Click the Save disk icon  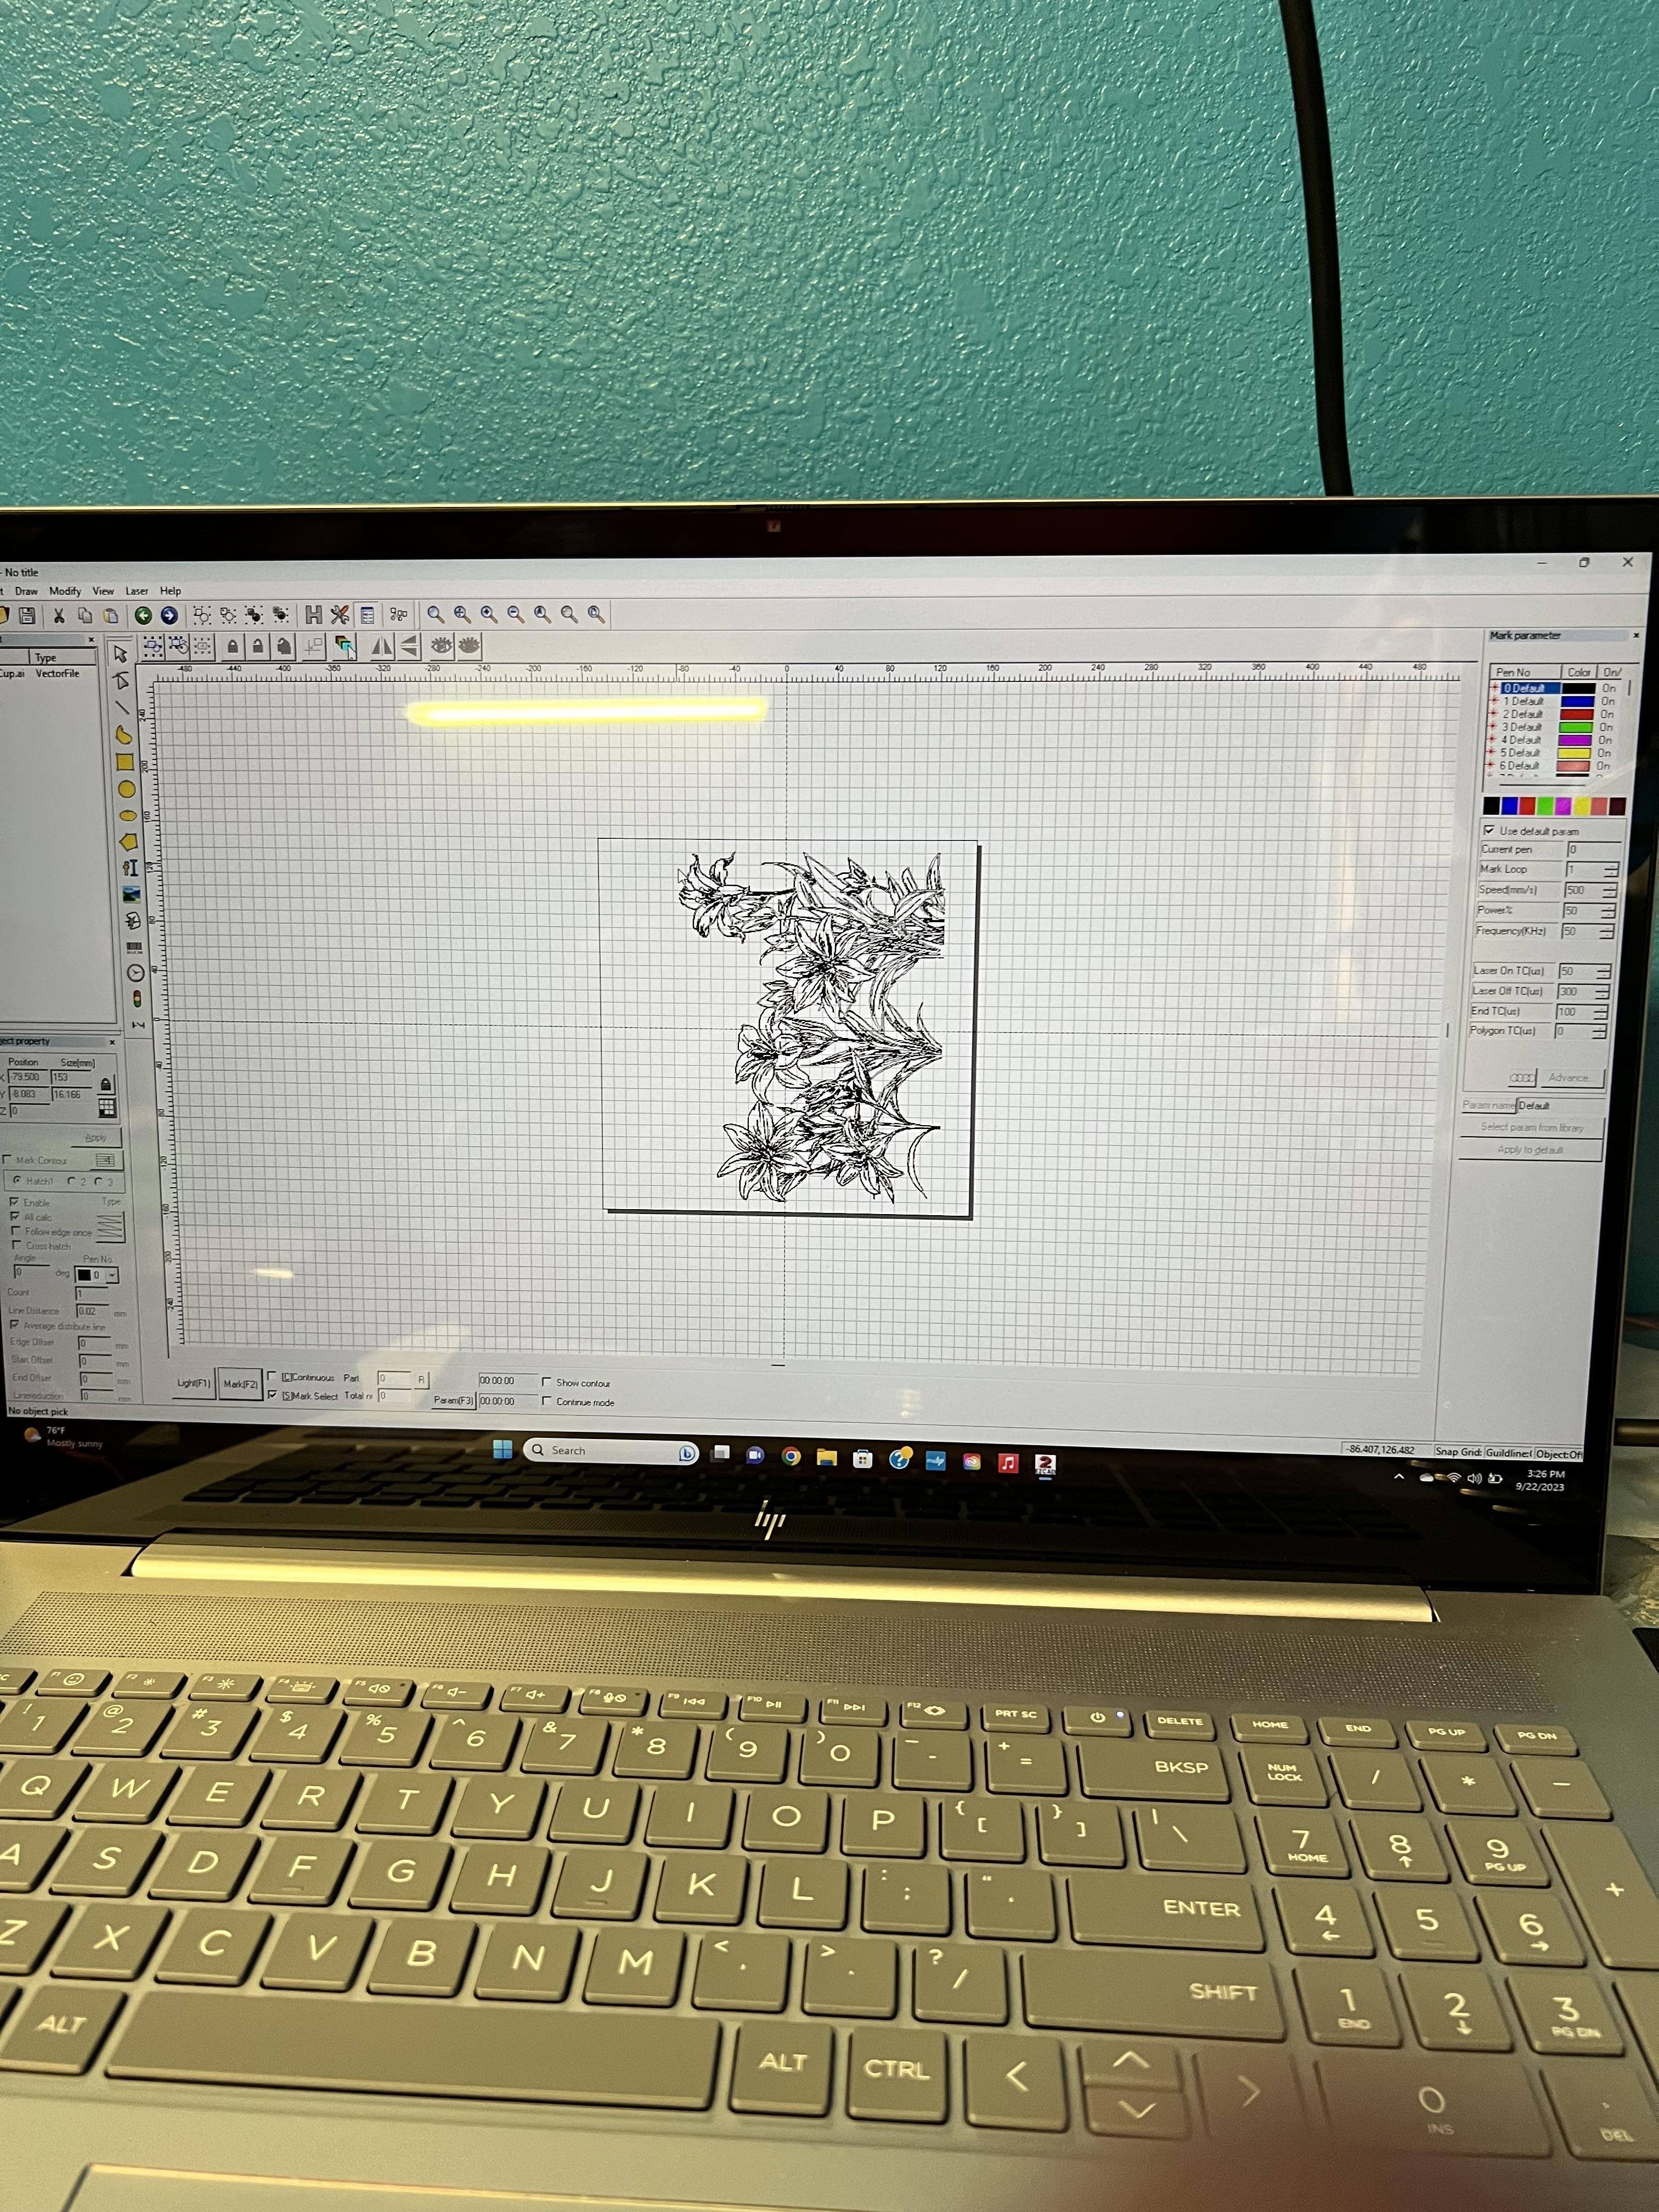pyautogui.click(x=28, y=615)
